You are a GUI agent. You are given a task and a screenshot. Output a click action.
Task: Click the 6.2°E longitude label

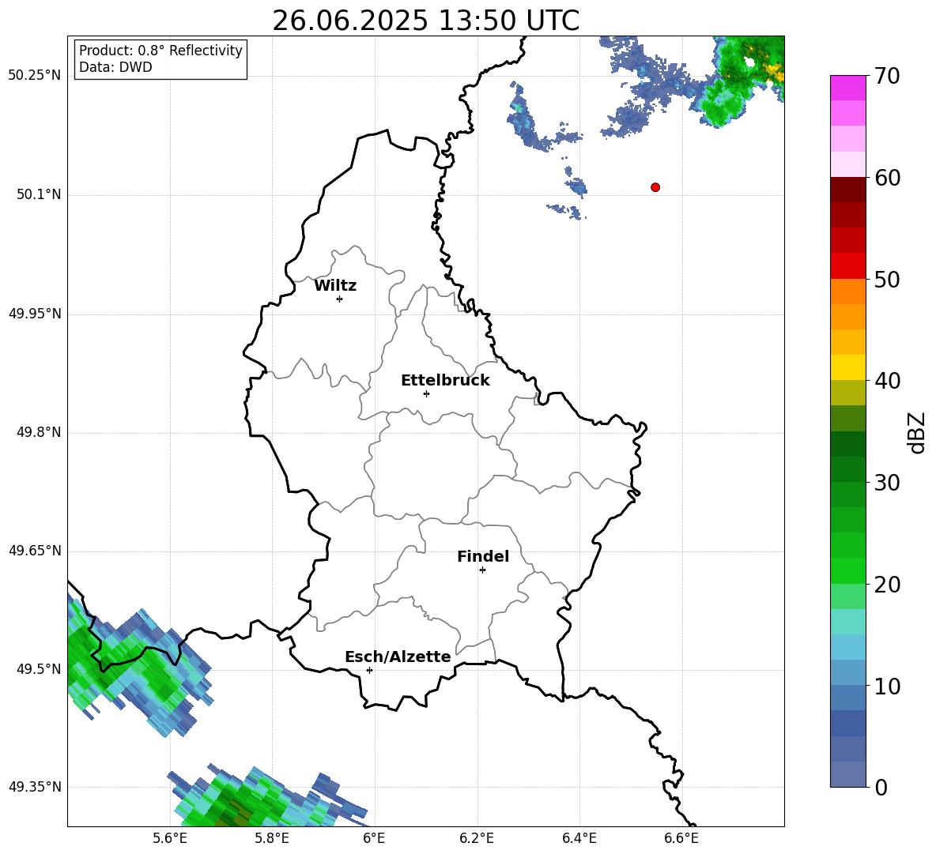click(477, 838)
